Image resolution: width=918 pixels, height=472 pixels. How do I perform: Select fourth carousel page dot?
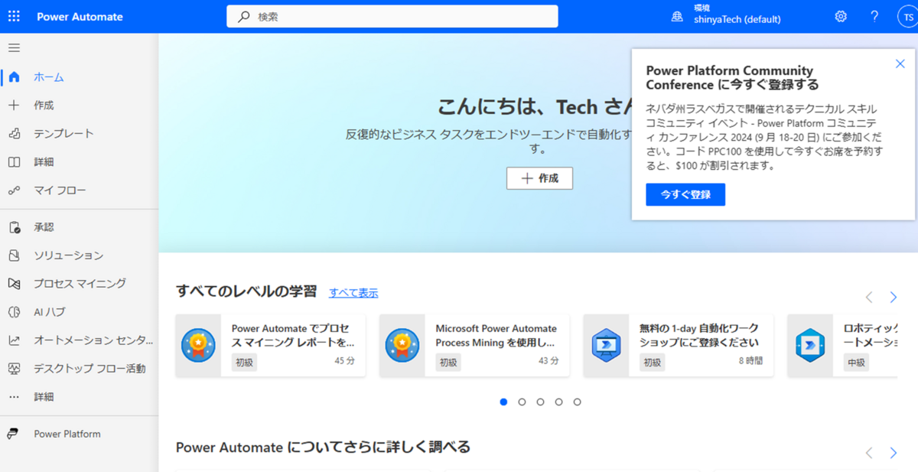click(558, 402)
